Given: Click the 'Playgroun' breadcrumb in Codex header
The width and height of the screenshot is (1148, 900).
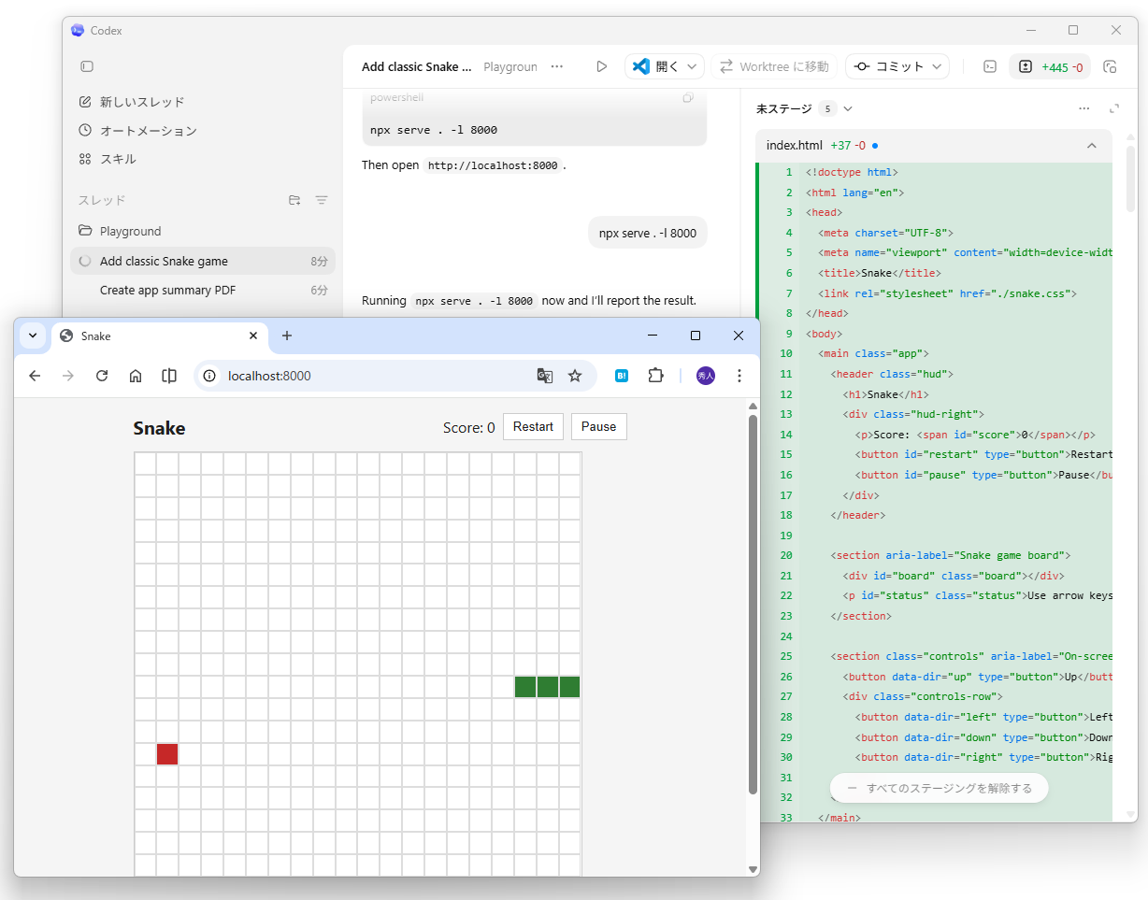Looking at the screenshot, I should click(510, 66).
